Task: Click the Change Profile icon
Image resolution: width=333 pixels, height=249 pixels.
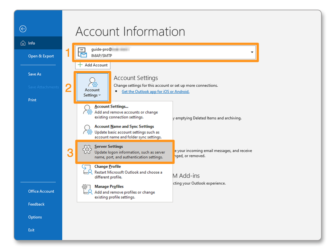Action: click(87, 170)
